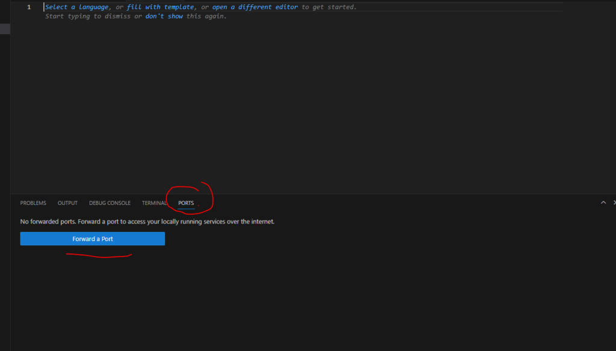
Task: Switch to the TERMINAL tab
Action: tap(153, 203)
